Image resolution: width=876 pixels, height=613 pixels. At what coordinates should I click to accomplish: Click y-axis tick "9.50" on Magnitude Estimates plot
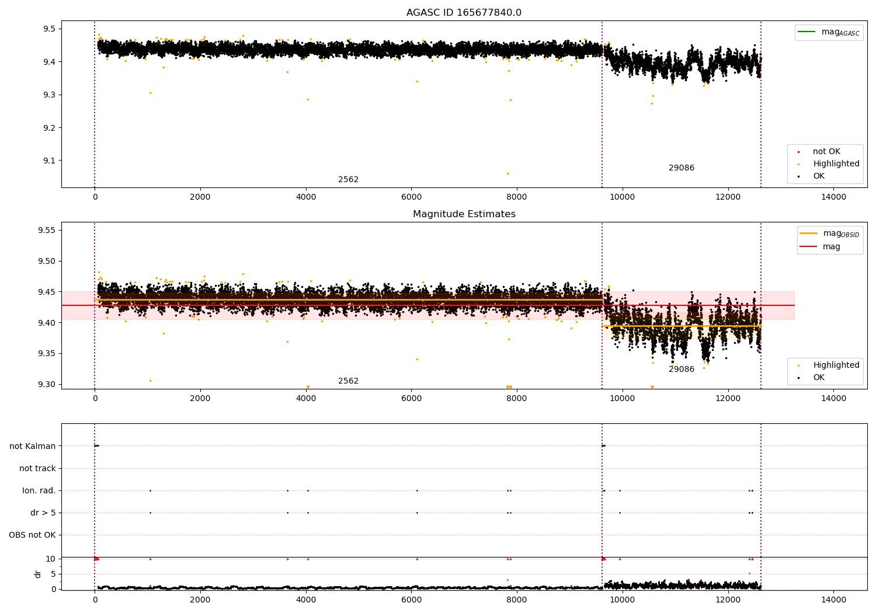click(47, 262)
